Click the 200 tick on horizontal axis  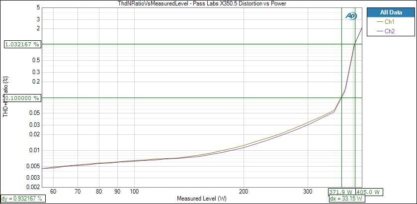tap(244, 191)
